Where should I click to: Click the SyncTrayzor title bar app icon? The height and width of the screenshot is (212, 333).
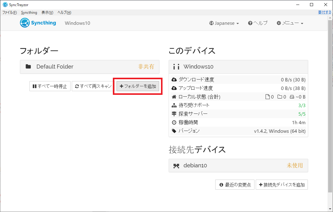[5, 5]
